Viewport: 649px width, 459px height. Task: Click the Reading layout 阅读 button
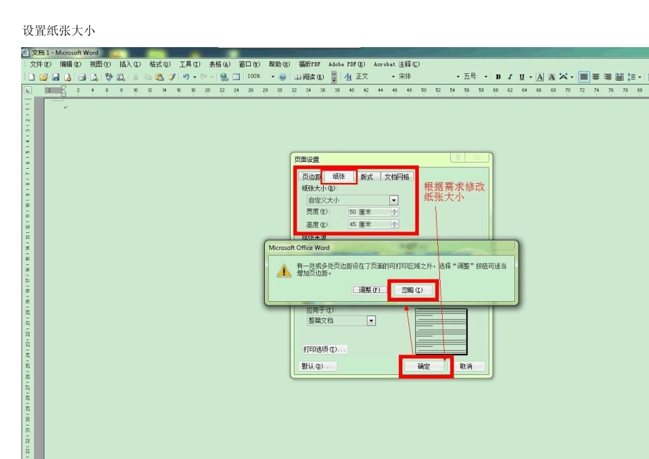pyautogui.click(x=309, y=77)
